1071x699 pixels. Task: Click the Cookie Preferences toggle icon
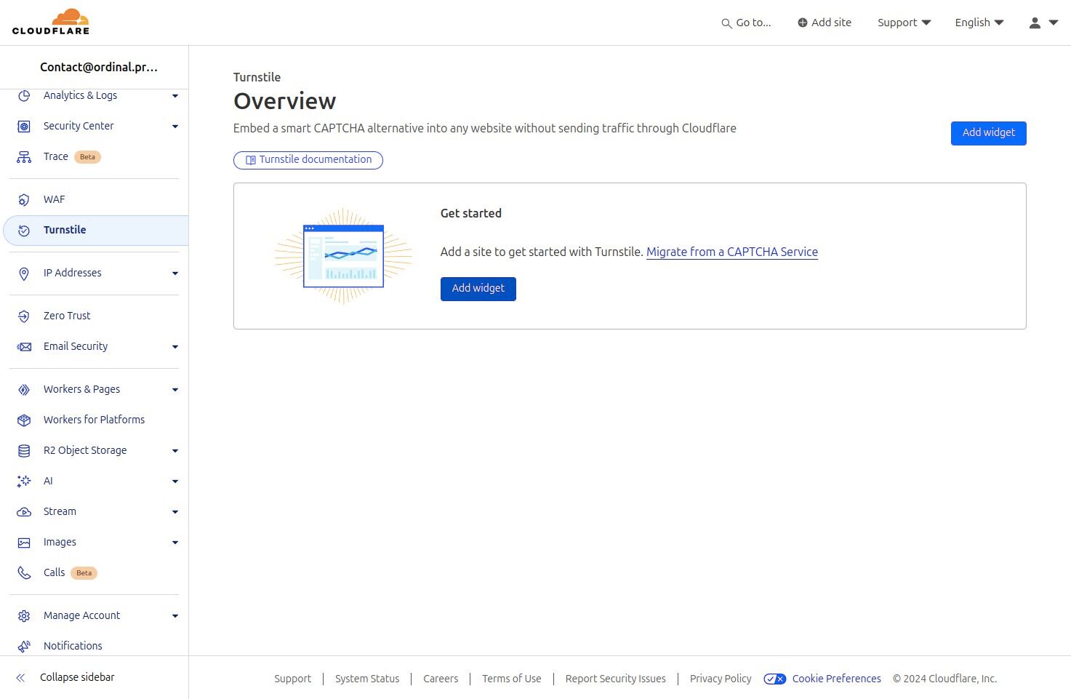pyautogui.click(x=775, y=679)
